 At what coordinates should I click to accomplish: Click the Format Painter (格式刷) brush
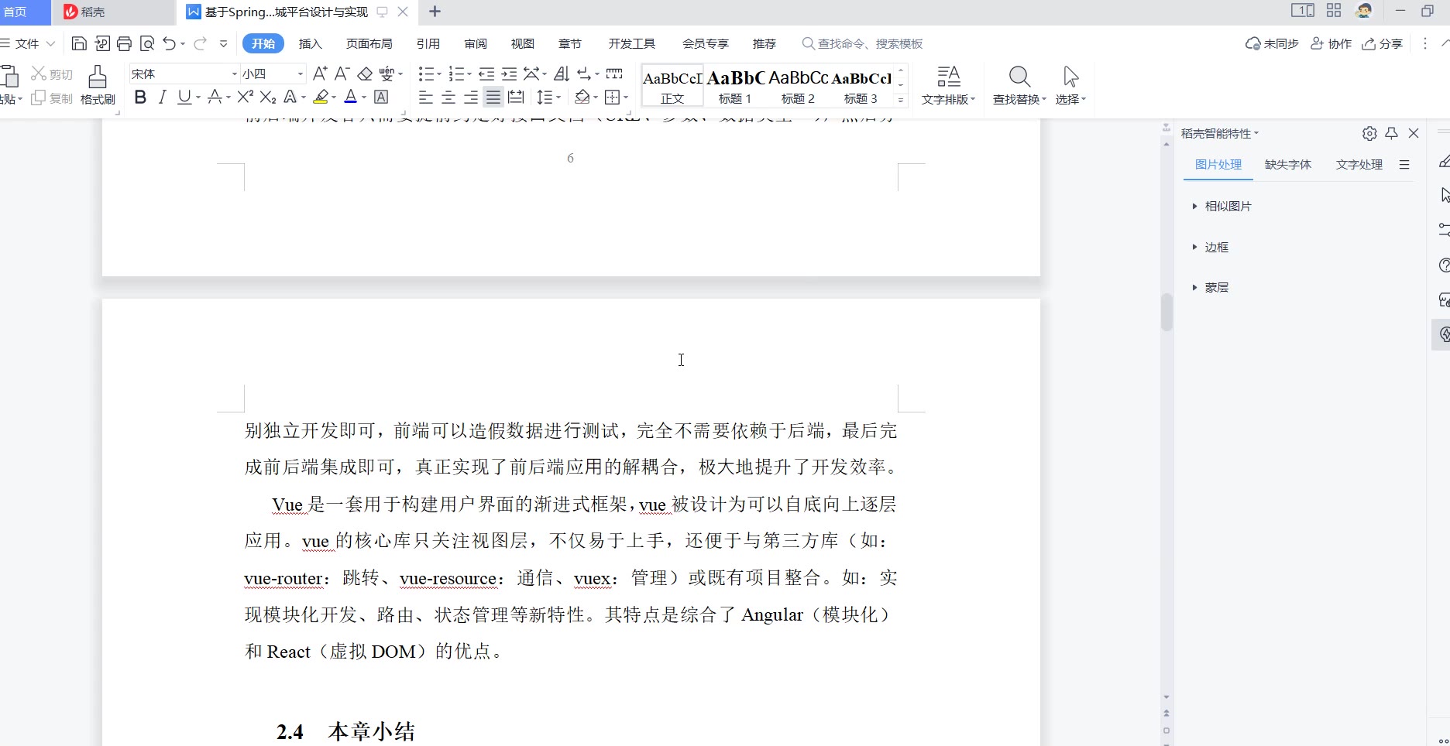tap(98, 85)
